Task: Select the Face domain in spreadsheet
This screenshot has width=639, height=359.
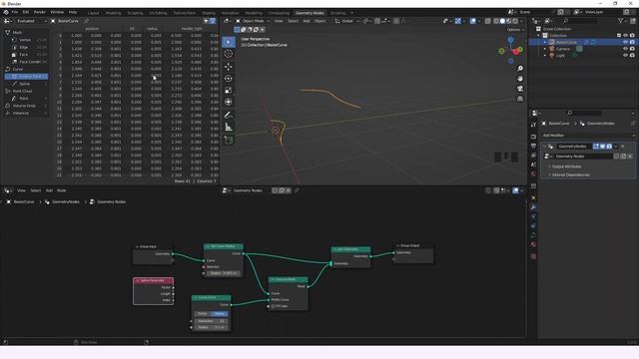Action: point(24,55)
